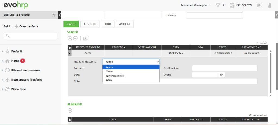This screenshot has width=278, height=125.
Task: Open the user profile icon at top right
Action: coord(270,5)
